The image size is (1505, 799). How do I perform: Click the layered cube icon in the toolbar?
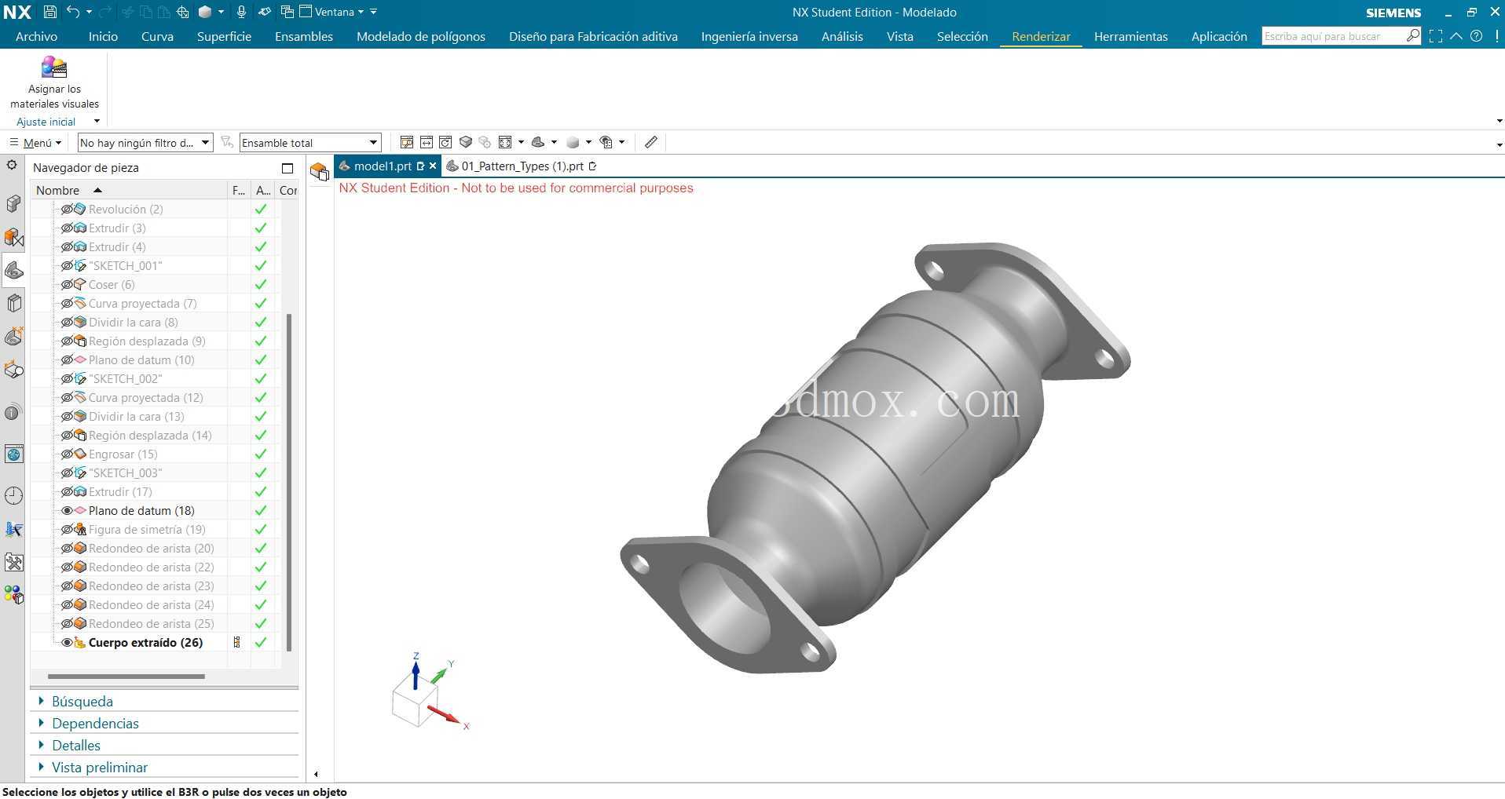coord(466,142)
